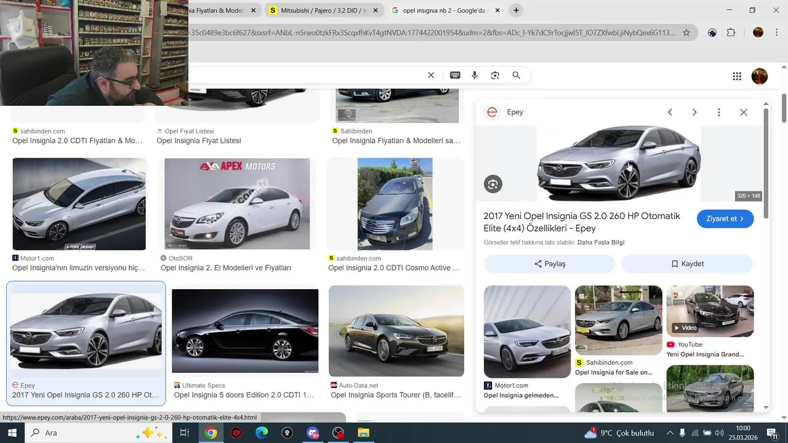The width and height of the screenshot is (788, 443).
Task: Open the Auto-Data.net Sports Tourer thumbnail
Action: point(396,331)
